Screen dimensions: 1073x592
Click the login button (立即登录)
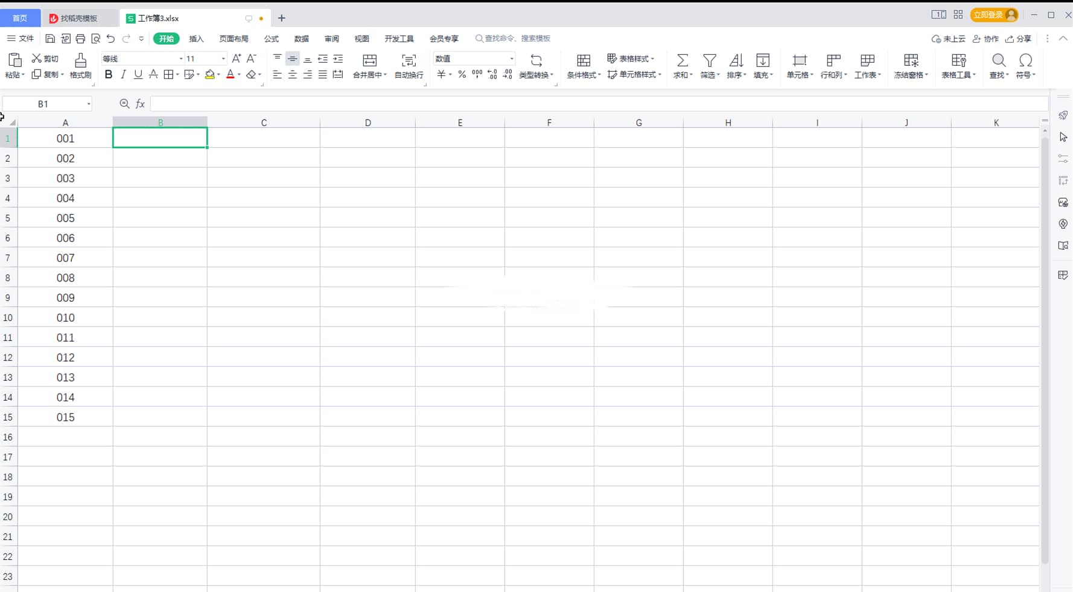click(x=994, y=14)
